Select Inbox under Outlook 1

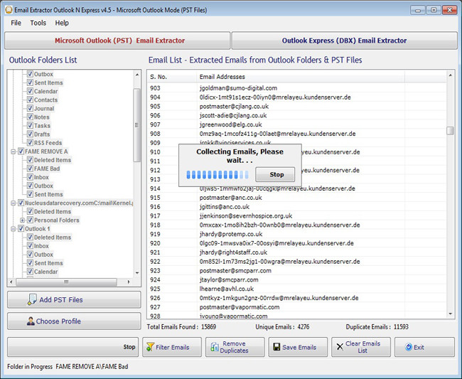coord(41,246)
